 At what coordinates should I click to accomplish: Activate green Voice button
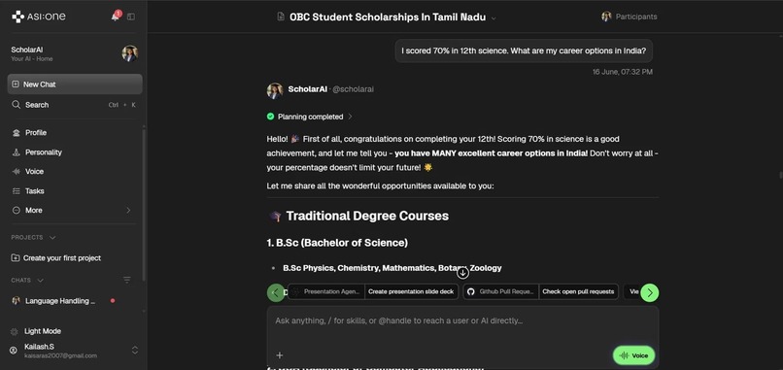[633, 355]
